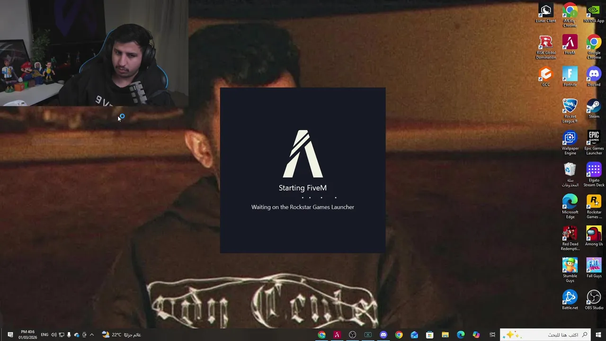Select the Fall Guys desktop icon
The height and width of the screenshot is (341, 606).
tap(594, 269)
